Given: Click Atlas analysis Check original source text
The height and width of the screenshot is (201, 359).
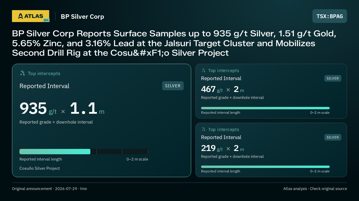Looking at the screenshot, I should pyautogui.click(x=315, y=189).
